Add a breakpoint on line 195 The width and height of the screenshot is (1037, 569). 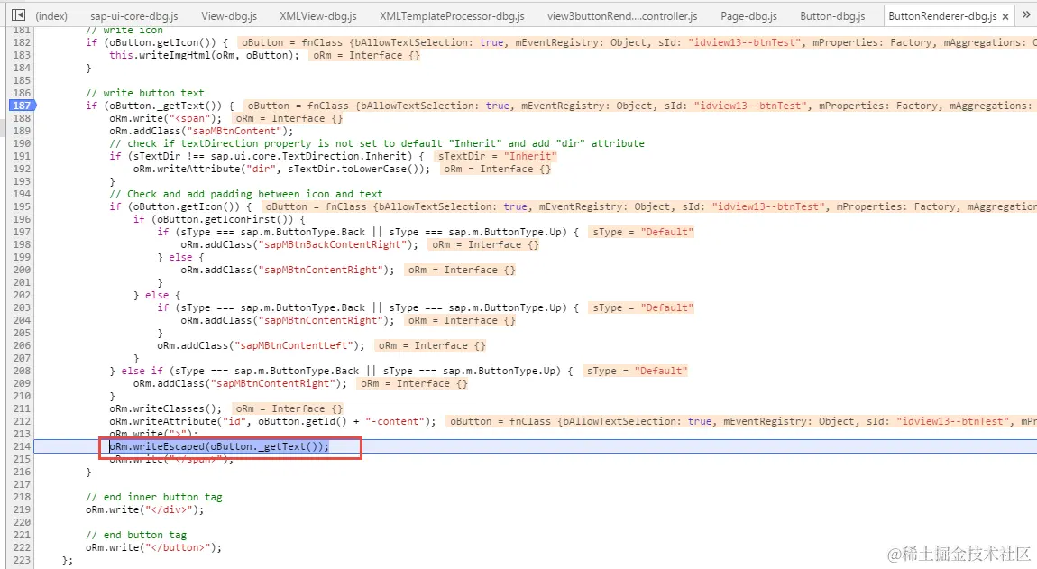click(22, 206)
